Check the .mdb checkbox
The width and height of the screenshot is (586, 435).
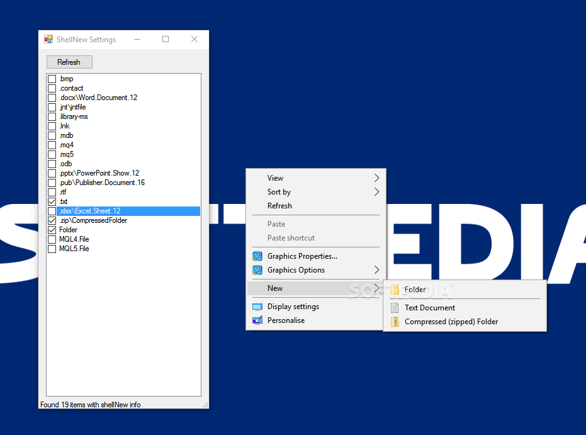pos(52,135)
